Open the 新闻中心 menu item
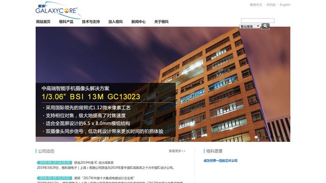326x183 pixels. point(139,21)
